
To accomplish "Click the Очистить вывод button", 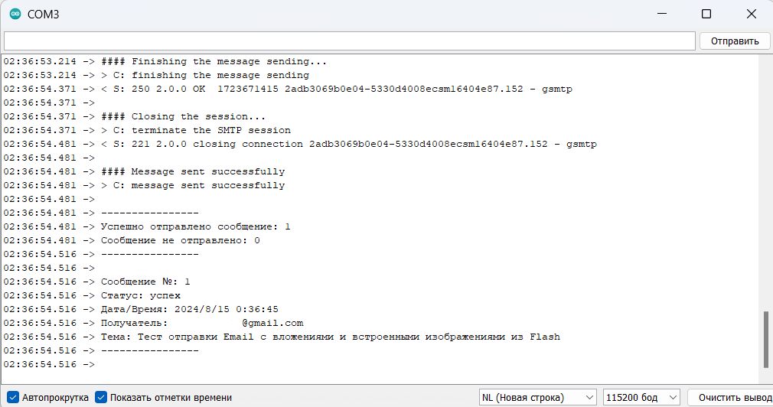I will pos(732,397).
